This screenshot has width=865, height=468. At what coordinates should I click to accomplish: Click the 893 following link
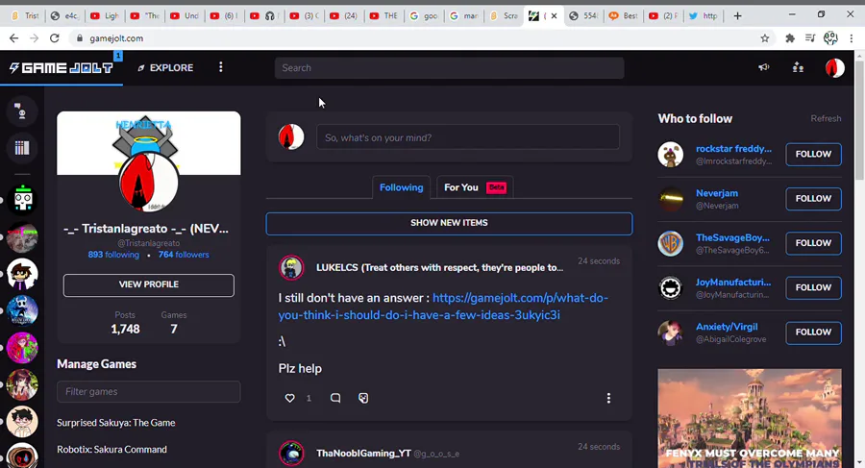(x=113, y=255)
